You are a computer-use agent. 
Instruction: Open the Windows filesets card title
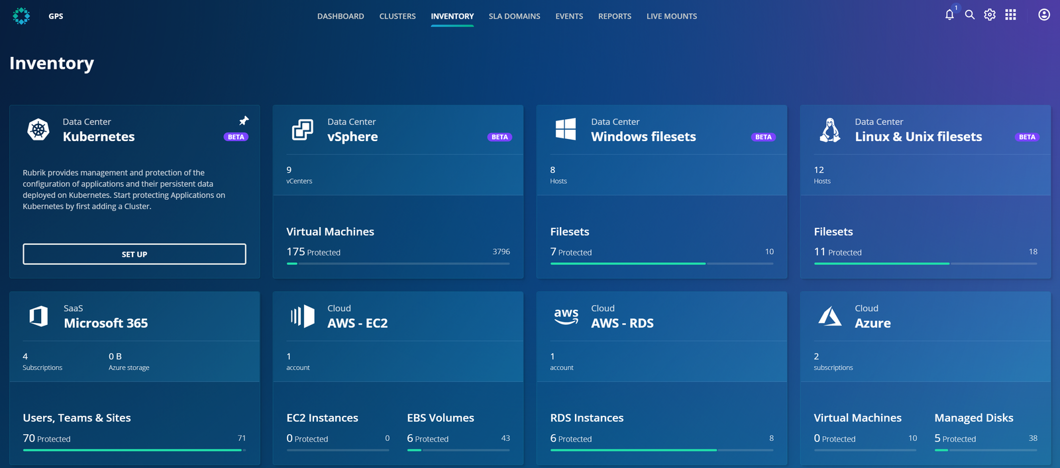point(643,137)
